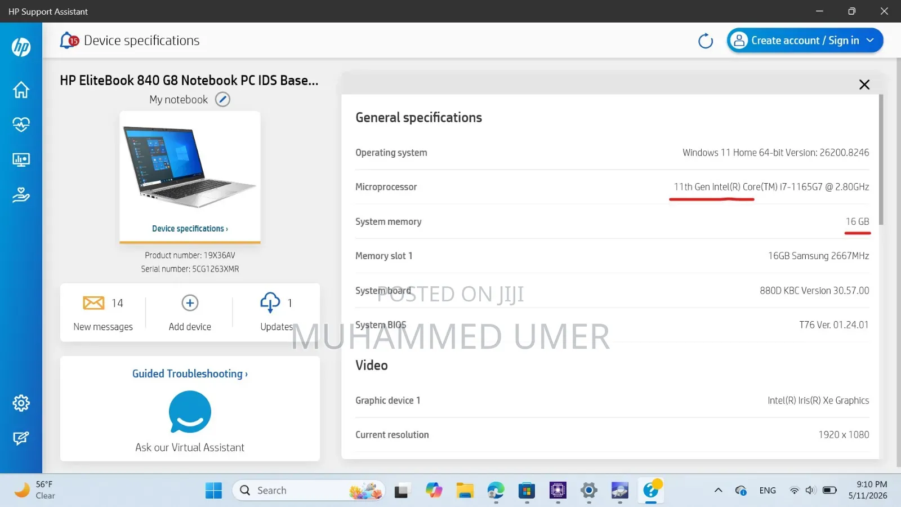The image size is (901, 507).
Task: Open Settings gear in HP sidebar
Action: pos(21,403)
